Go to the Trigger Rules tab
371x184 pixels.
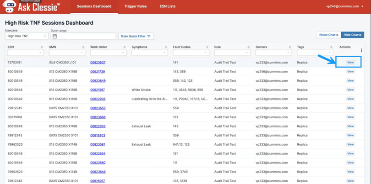click(x=136, y=6)
